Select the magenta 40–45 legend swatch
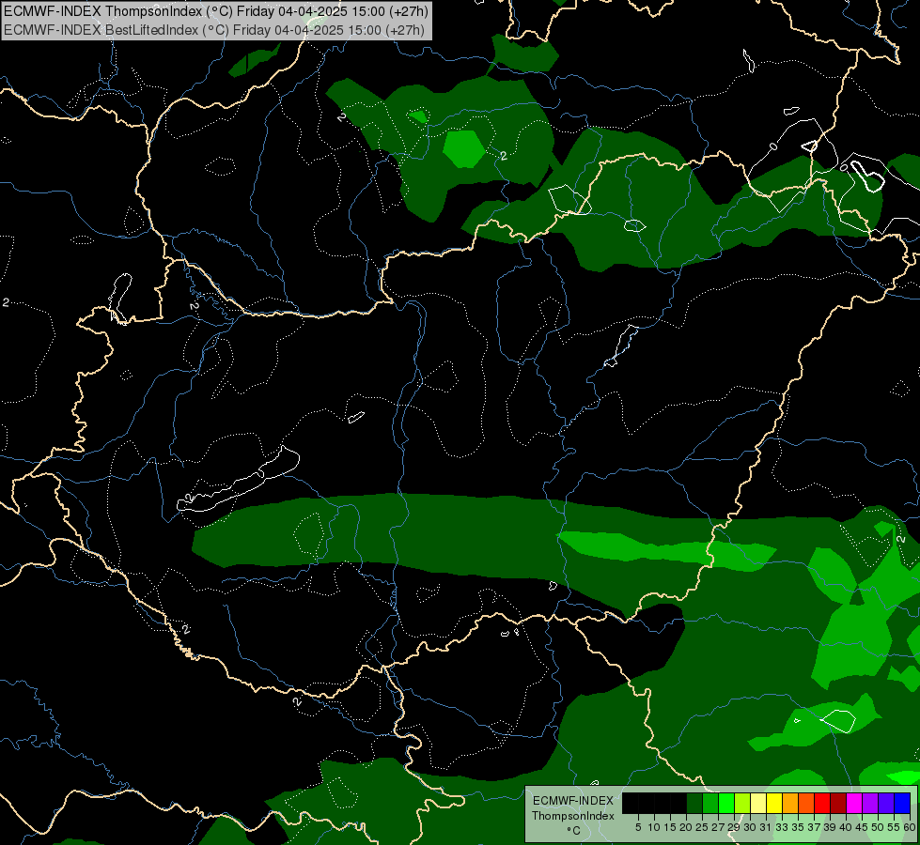 (854, 803)
